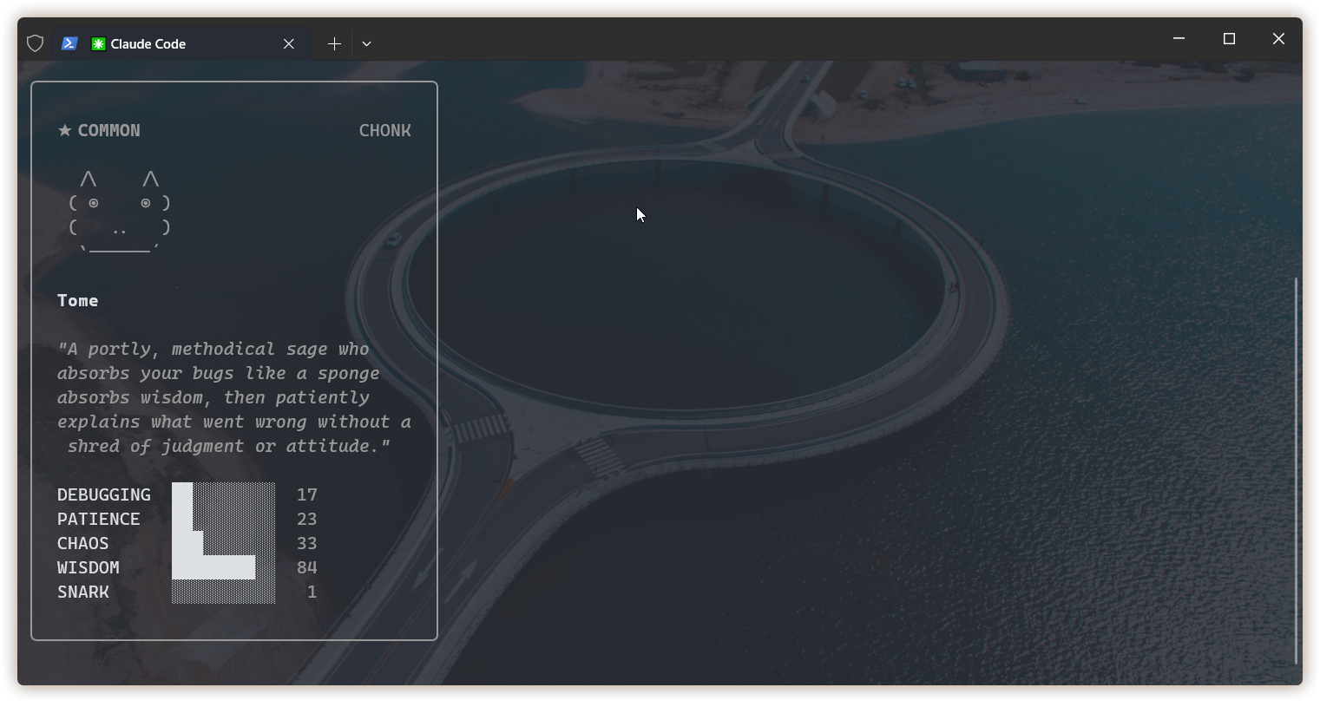Open a new terminal tab
Screen dimensions: 1320x707
334,43
